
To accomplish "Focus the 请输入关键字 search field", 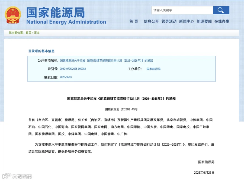I will coord(182,10).
